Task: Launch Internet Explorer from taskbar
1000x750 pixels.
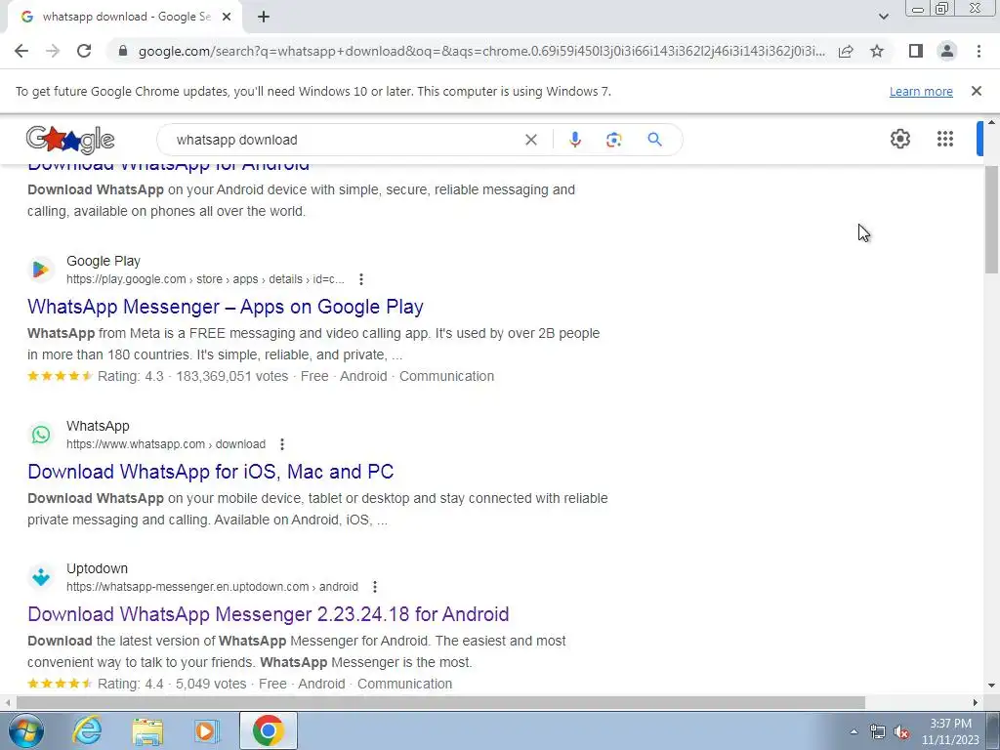Action: [87, 730]
